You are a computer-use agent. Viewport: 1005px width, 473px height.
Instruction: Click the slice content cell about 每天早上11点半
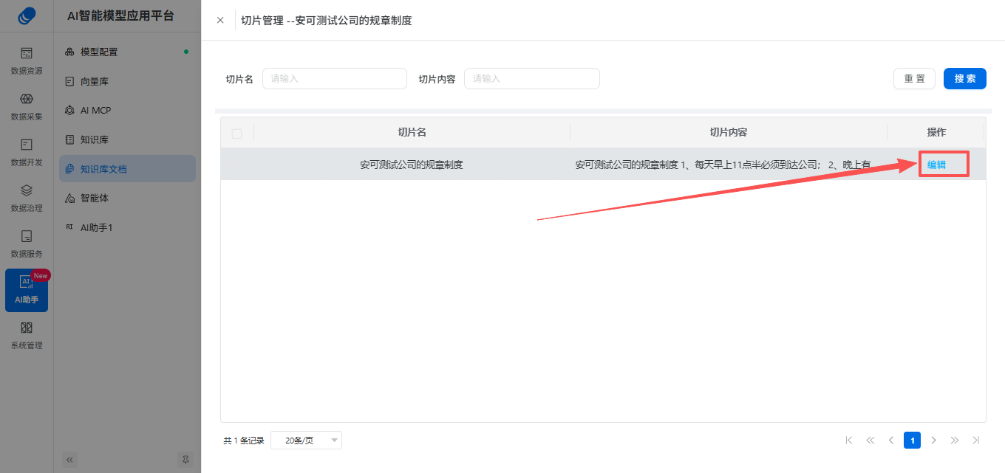point(729,165)
